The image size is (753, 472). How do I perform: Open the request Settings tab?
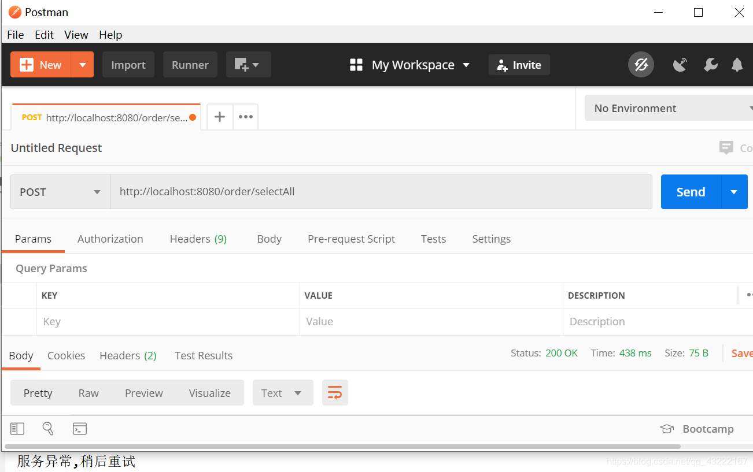point(491,239)
